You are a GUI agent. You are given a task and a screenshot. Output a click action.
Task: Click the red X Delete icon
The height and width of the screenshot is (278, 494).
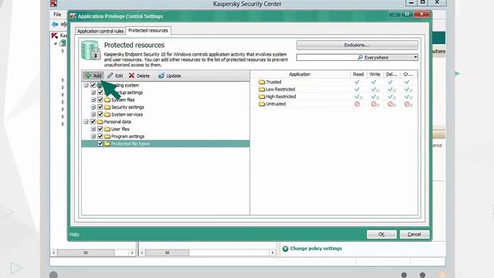(132, 76)
